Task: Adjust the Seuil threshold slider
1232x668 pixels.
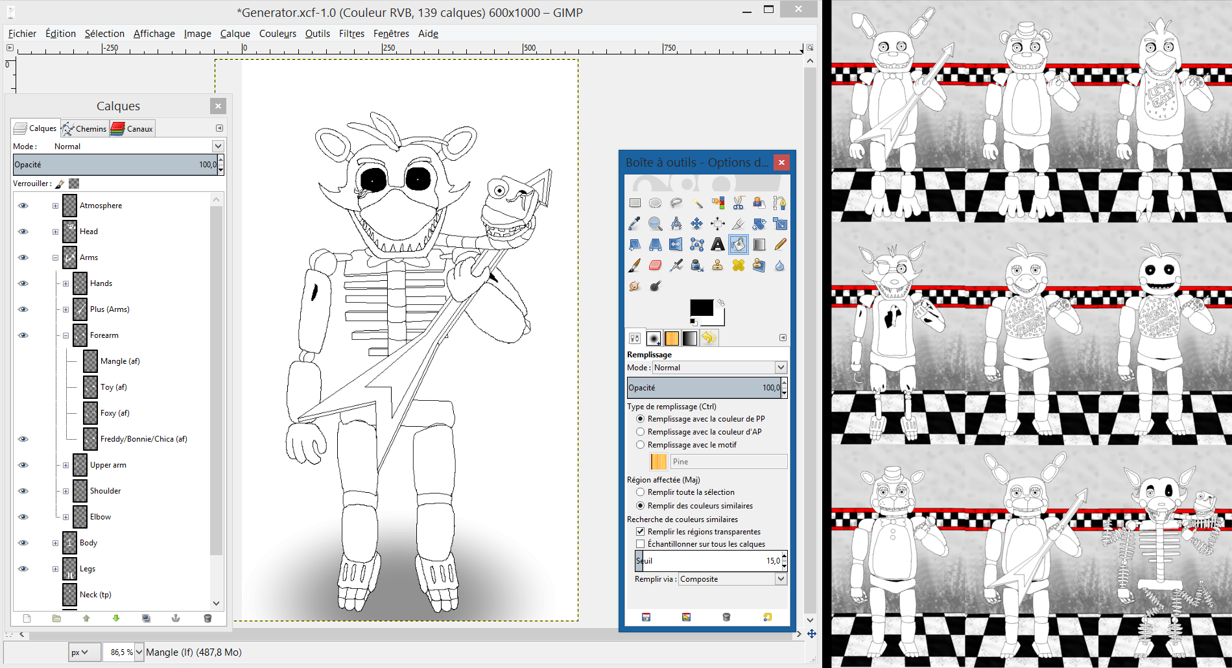Action: (708, 561)
